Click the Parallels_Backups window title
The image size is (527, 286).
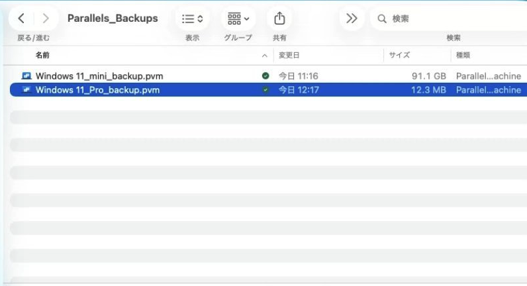click(x=113, y=18)
